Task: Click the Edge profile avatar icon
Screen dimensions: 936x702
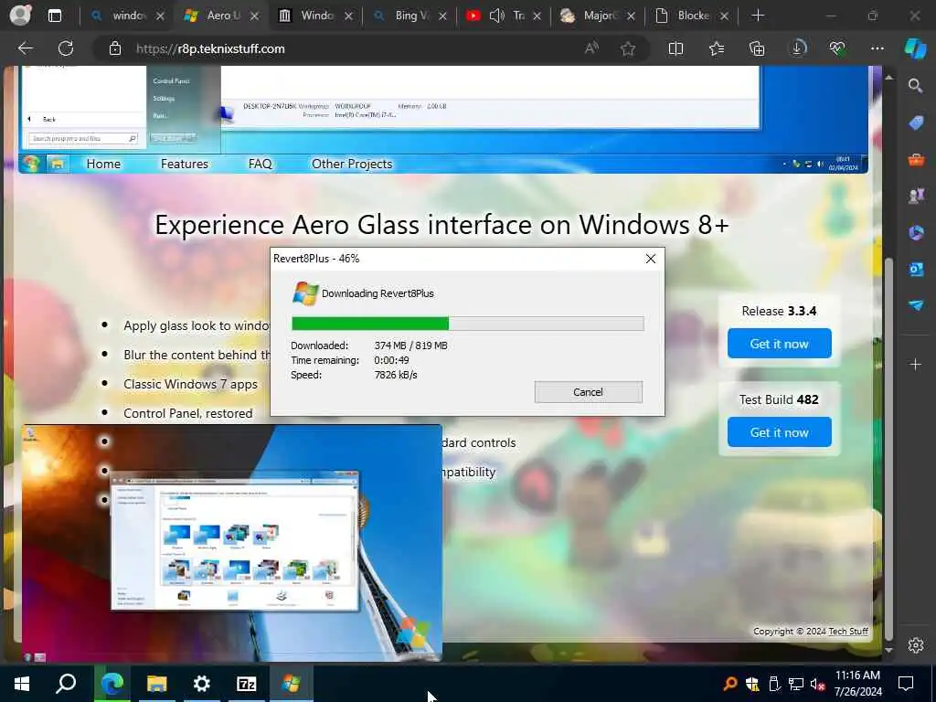Action: [x=20, y=15]
